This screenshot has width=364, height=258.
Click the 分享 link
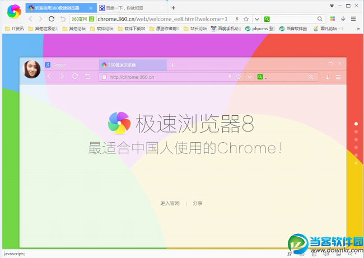pyautogui.click(x=198, y=203)
